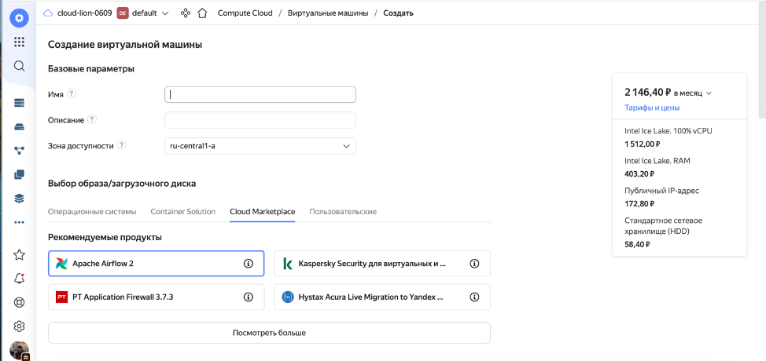Open the all services grid icon

(19, 42)
